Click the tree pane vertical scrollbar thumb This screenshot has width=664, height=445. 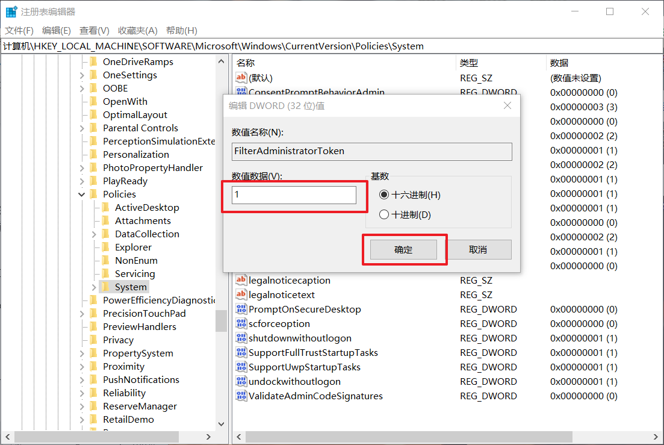(x=221, y=320)
